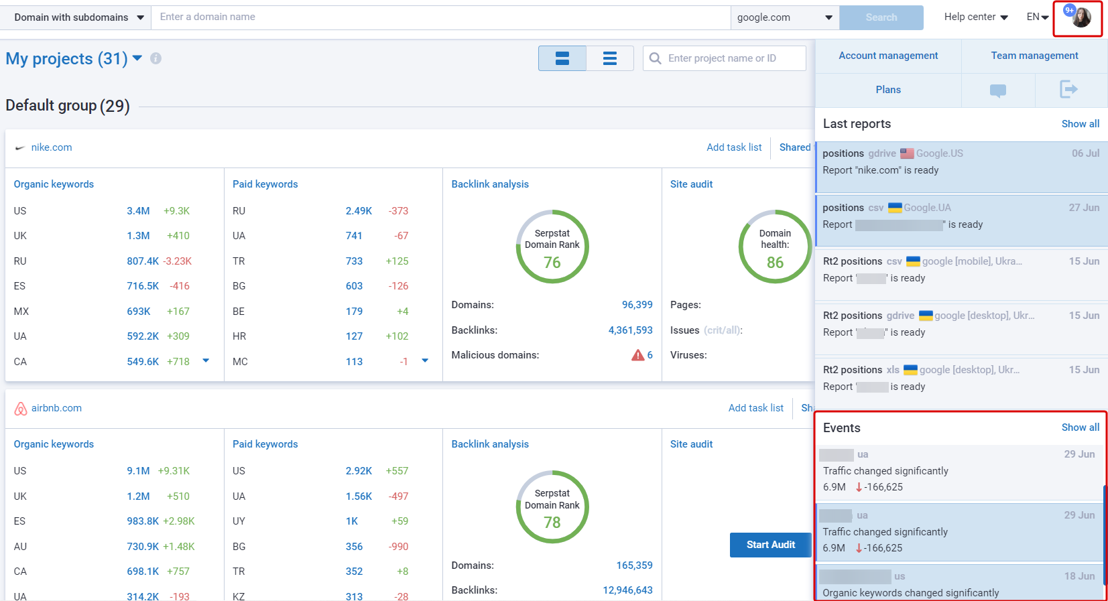The width and height of the screenshot is (1108, 601).
Task: Switch to list view layout
Action: 609,58
